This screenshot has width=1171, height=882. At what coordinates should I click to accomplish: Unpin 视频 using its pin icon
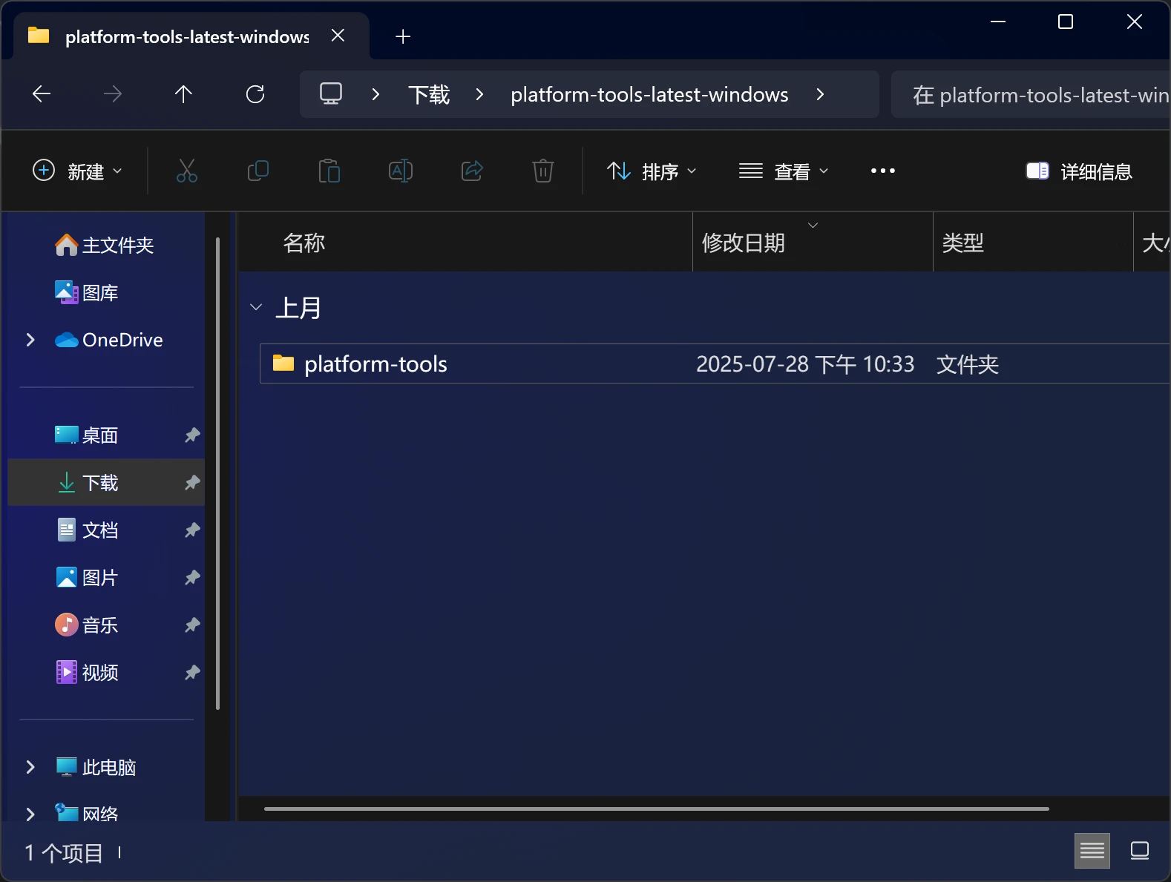click(192, 672)
